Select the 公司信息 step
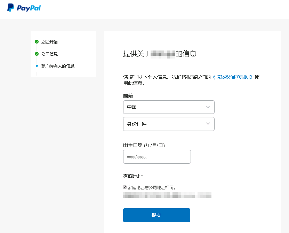 (49, 54)
